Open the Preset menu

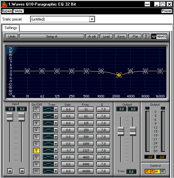tap(166, 11)
